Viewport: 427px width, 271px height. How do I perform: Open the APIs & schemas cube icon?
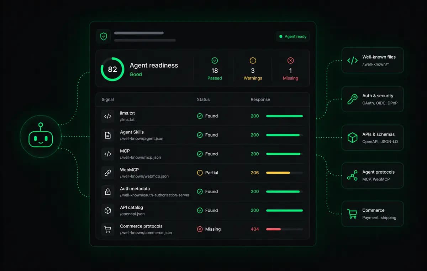point(352,138)
